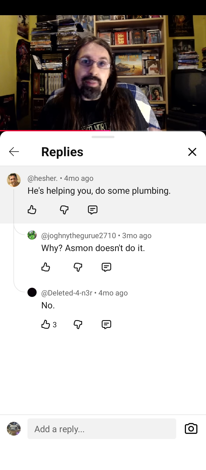Dislike @joghnythegurue2710's reply
The image size is (206, 470).
78,267
